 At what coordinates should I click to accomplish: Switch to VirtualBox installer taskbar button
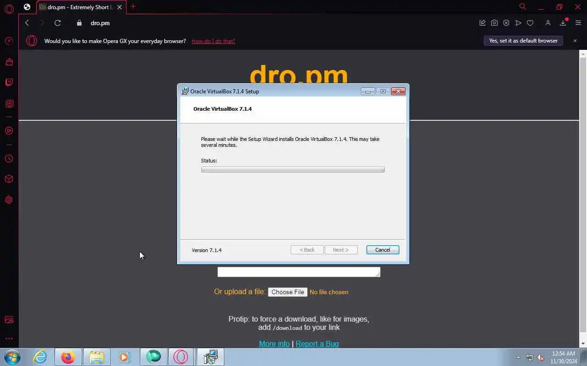pyautogui.click(x=210, y=357)
